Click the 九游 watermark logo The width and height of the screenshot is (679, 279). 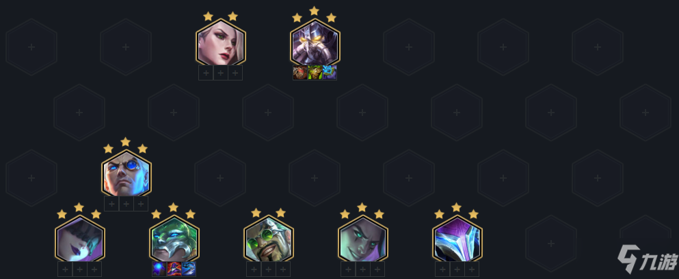647,259
